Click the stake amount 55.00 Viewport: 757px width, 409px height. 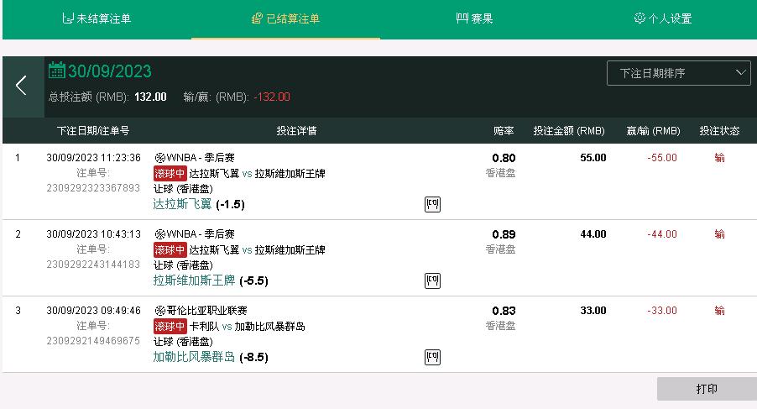(x=593, y=157)
